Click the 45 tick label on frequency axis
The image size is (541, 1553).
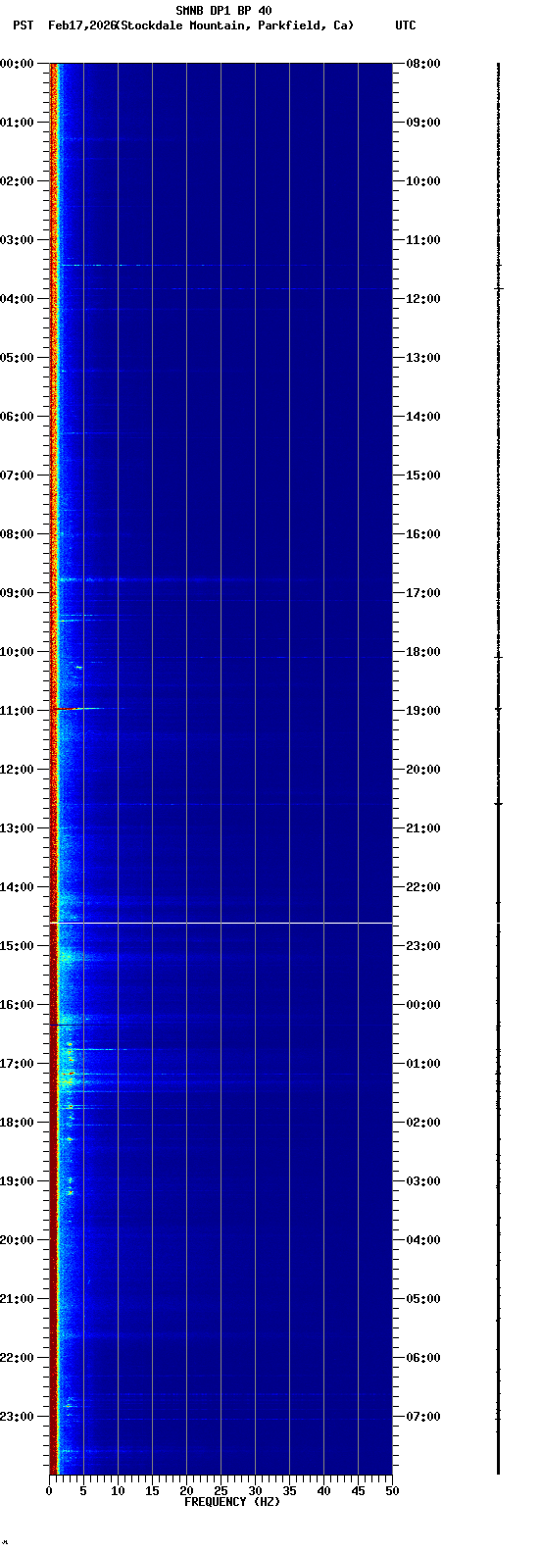tap(358, 1491)
